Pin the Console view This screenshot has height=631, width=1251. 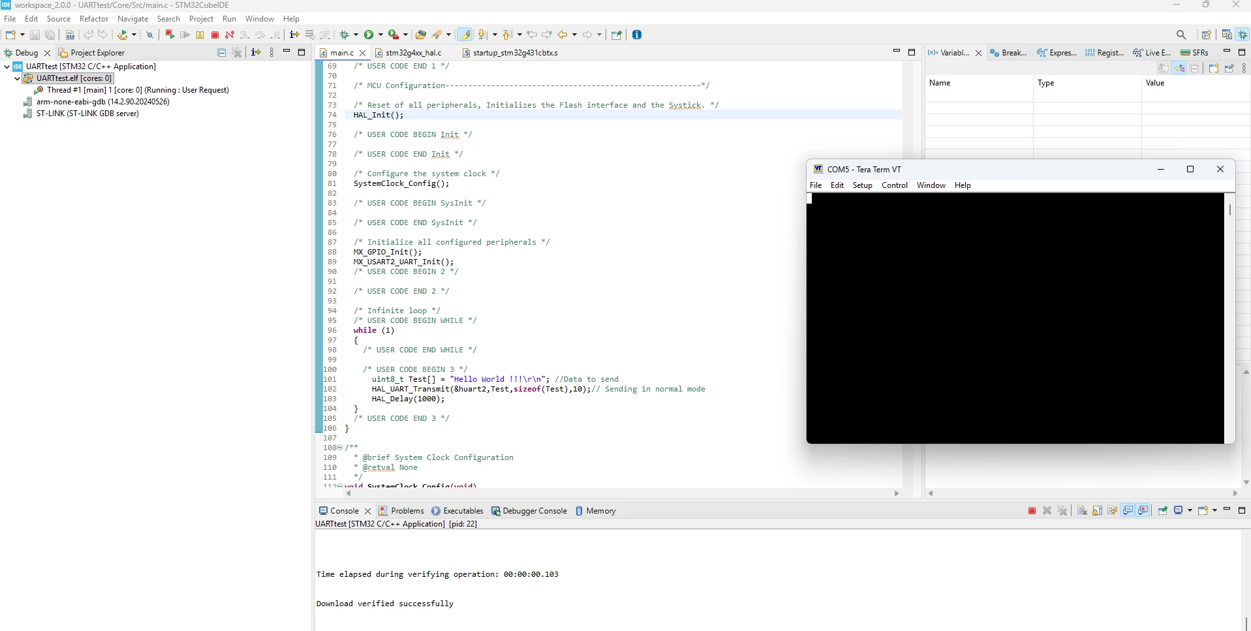coord(1162,511)
